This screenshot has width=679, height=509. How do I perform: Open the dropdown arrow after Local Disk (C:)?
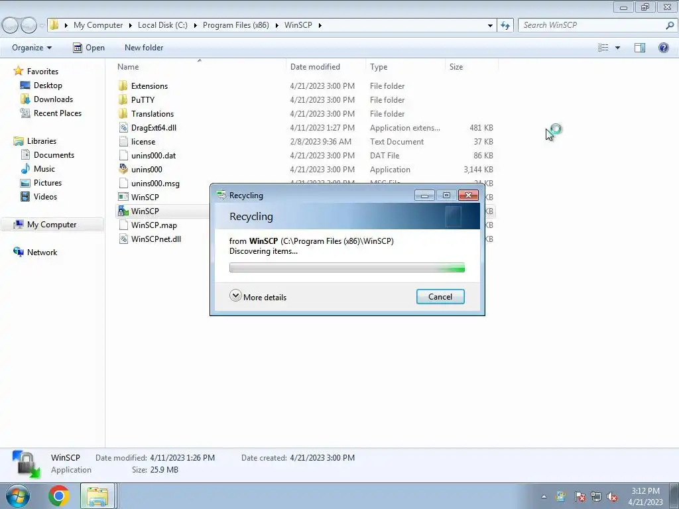click(x=196, y=25)
